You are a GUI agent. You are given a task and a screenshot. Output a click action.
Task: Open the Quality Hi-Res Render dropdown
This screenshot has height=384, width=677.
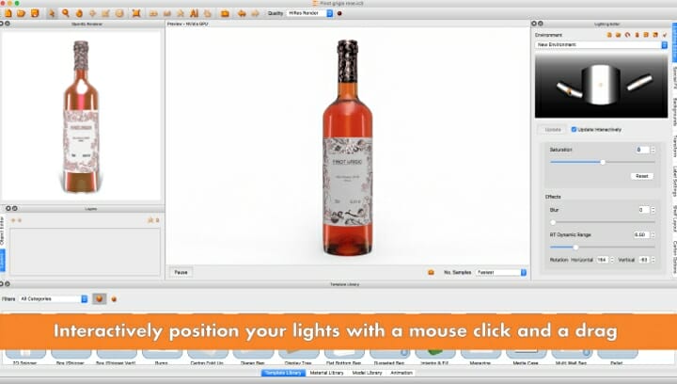pos(310,13)
